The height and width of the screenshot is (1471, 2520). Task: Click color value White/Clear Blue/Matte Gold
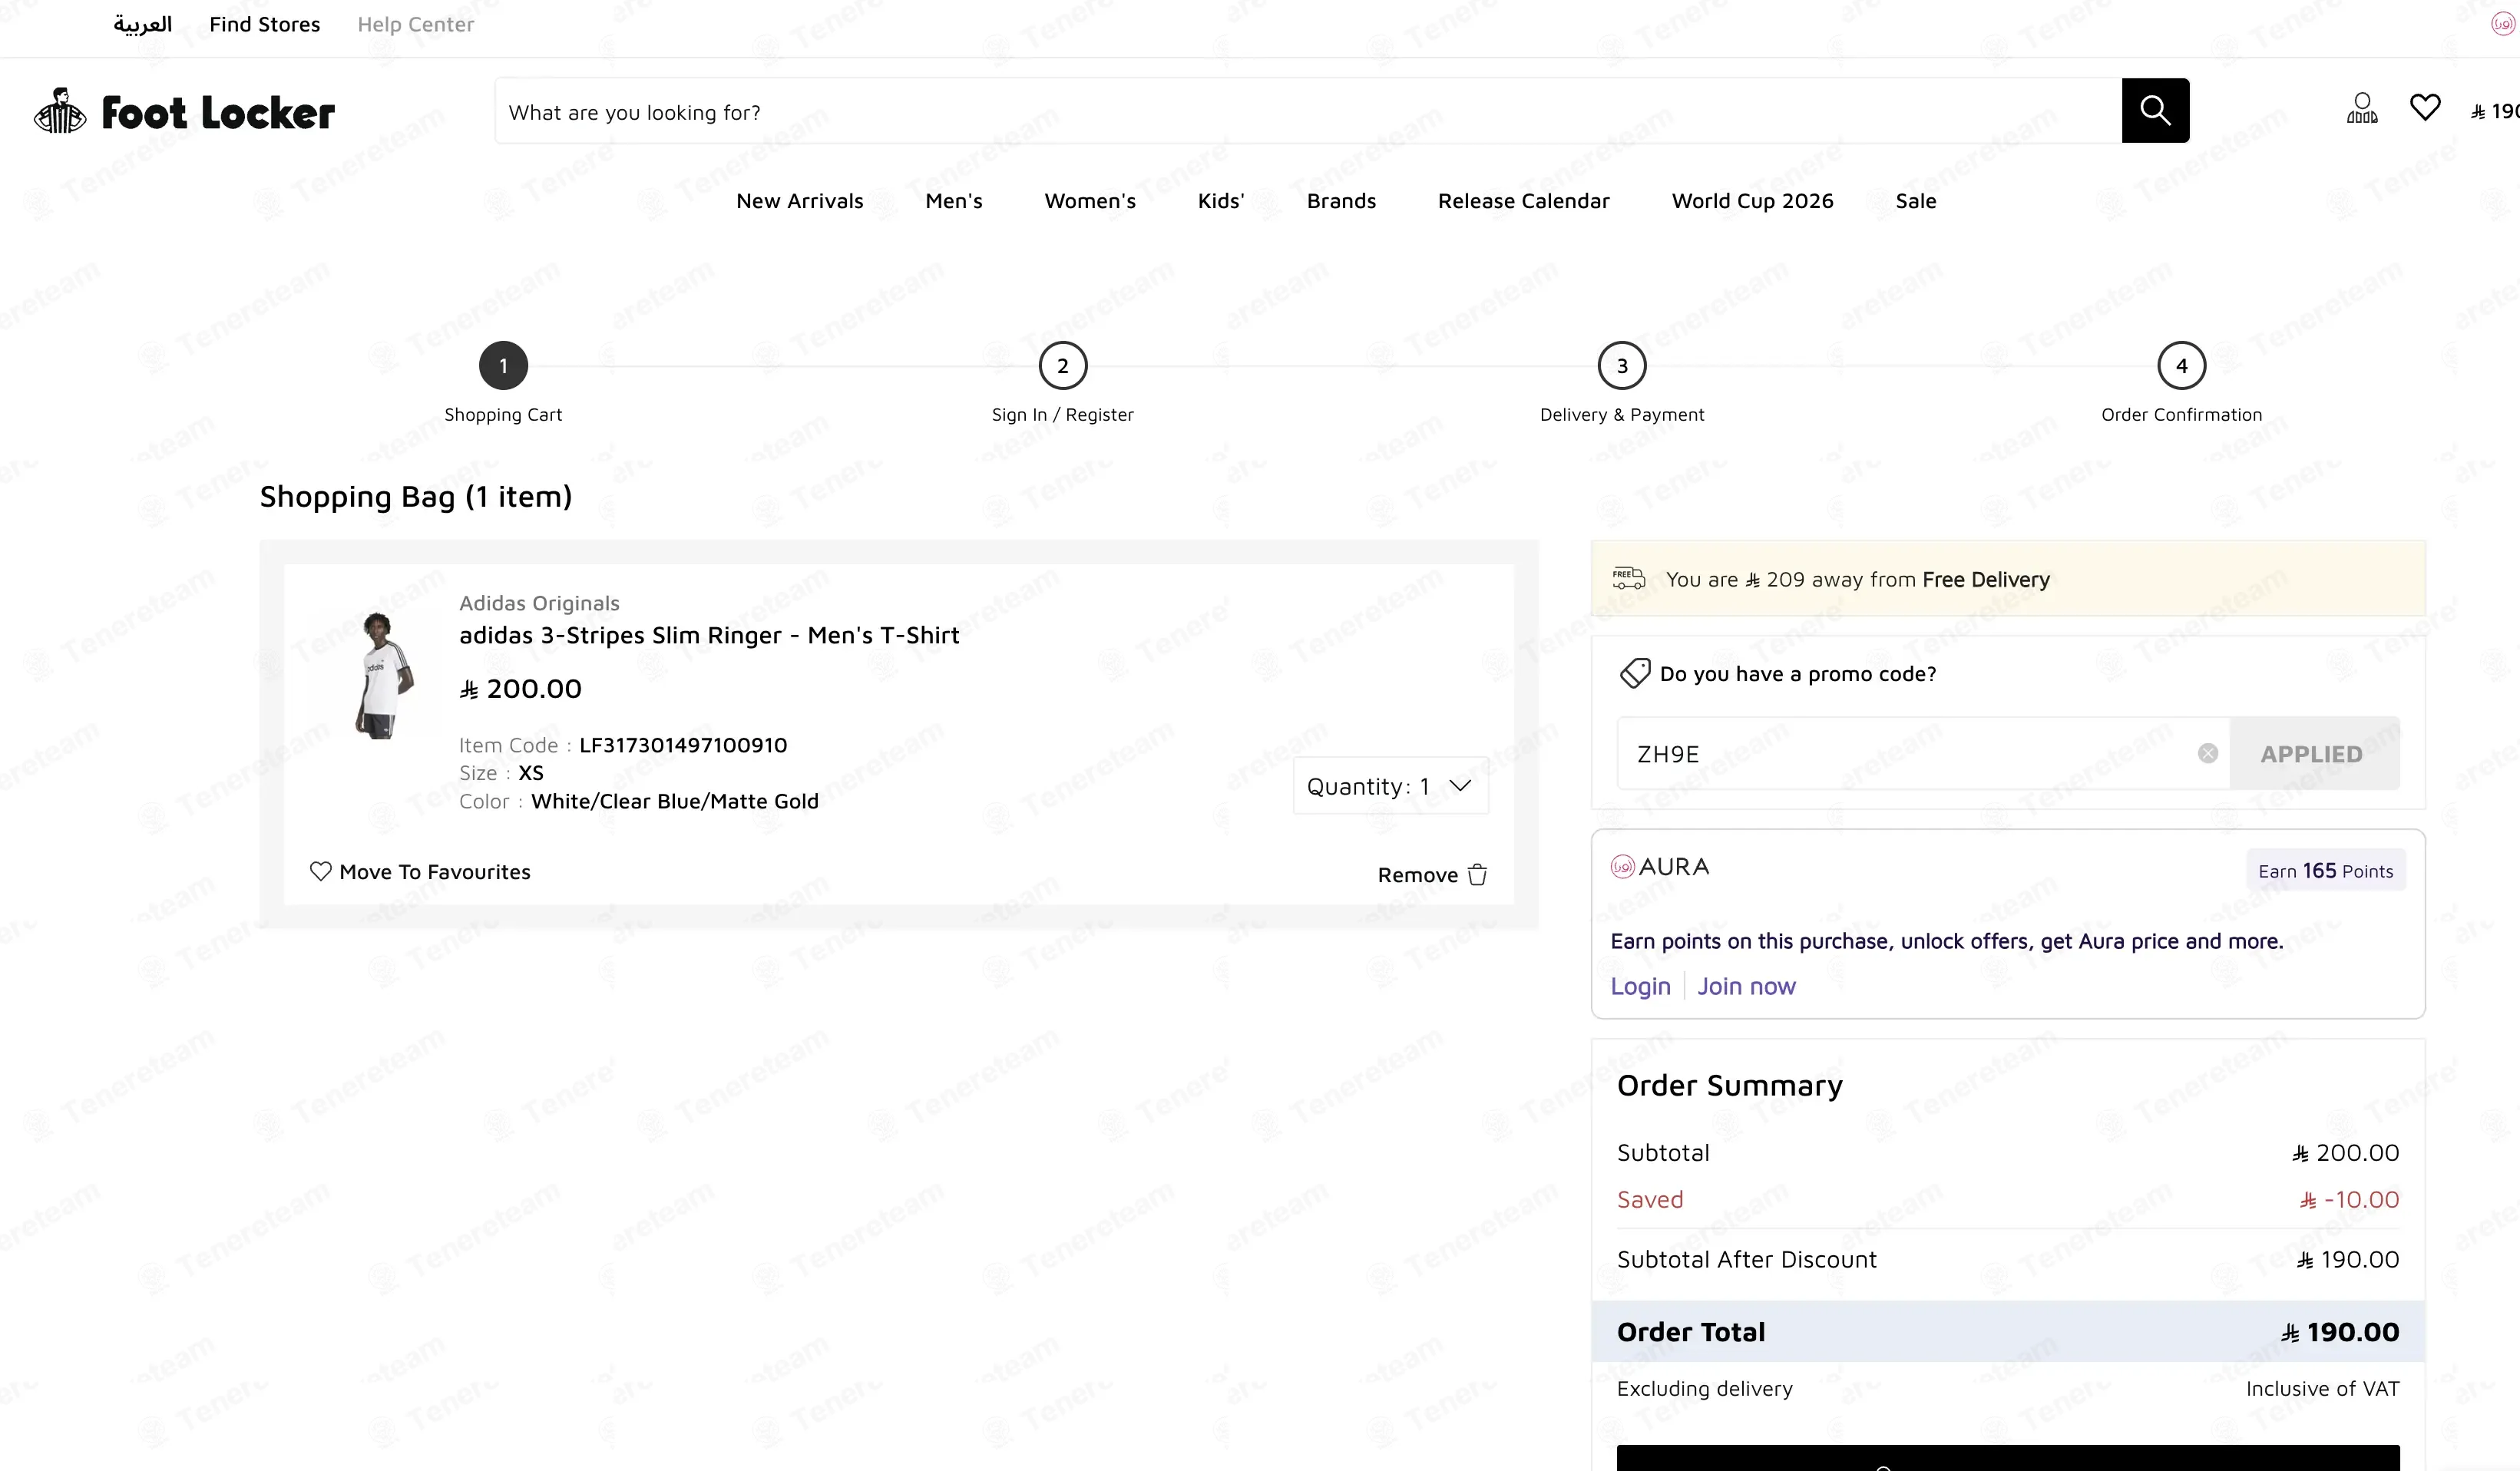pos(675,801)
